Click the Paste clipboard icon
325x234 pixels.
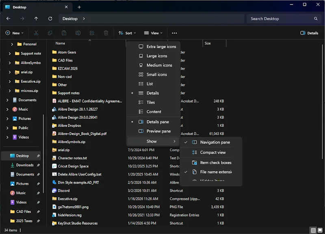pyautogui.click(x=64, y=33)
